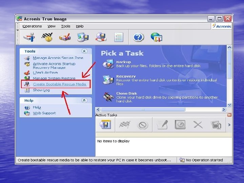This screenshot has width=244, height=183.
Task: Click the icon beside Manage Acronis Secure Zone
Action: pyautogui.click(x=27, y=58)
